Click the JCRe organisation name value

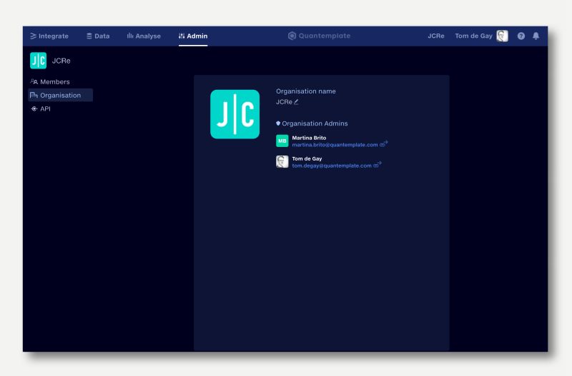(x=284, y=102)
